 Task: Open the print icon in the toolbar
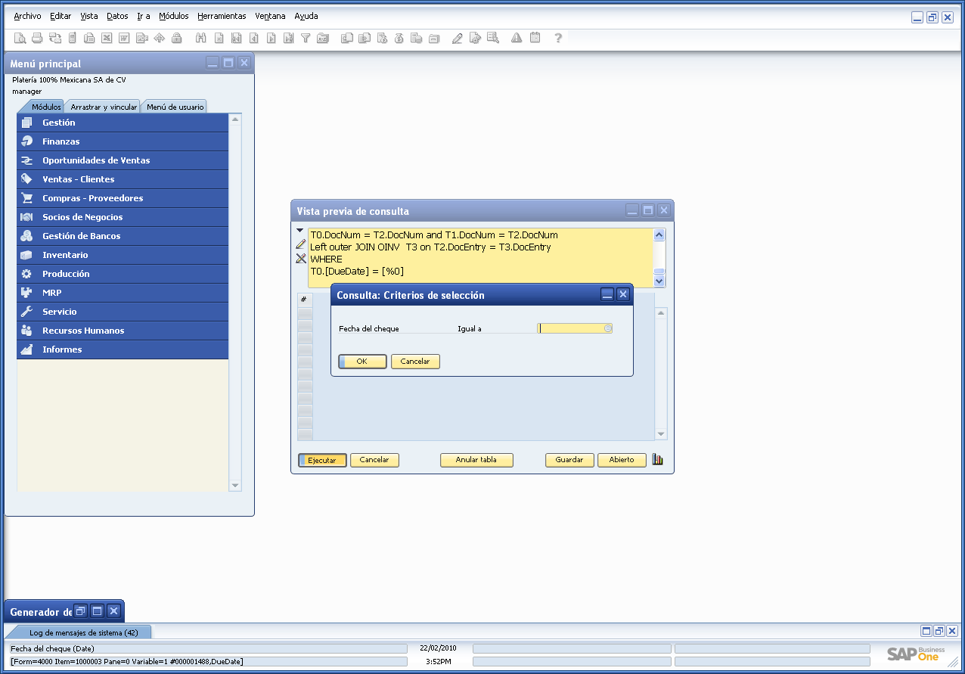[36, 38]
